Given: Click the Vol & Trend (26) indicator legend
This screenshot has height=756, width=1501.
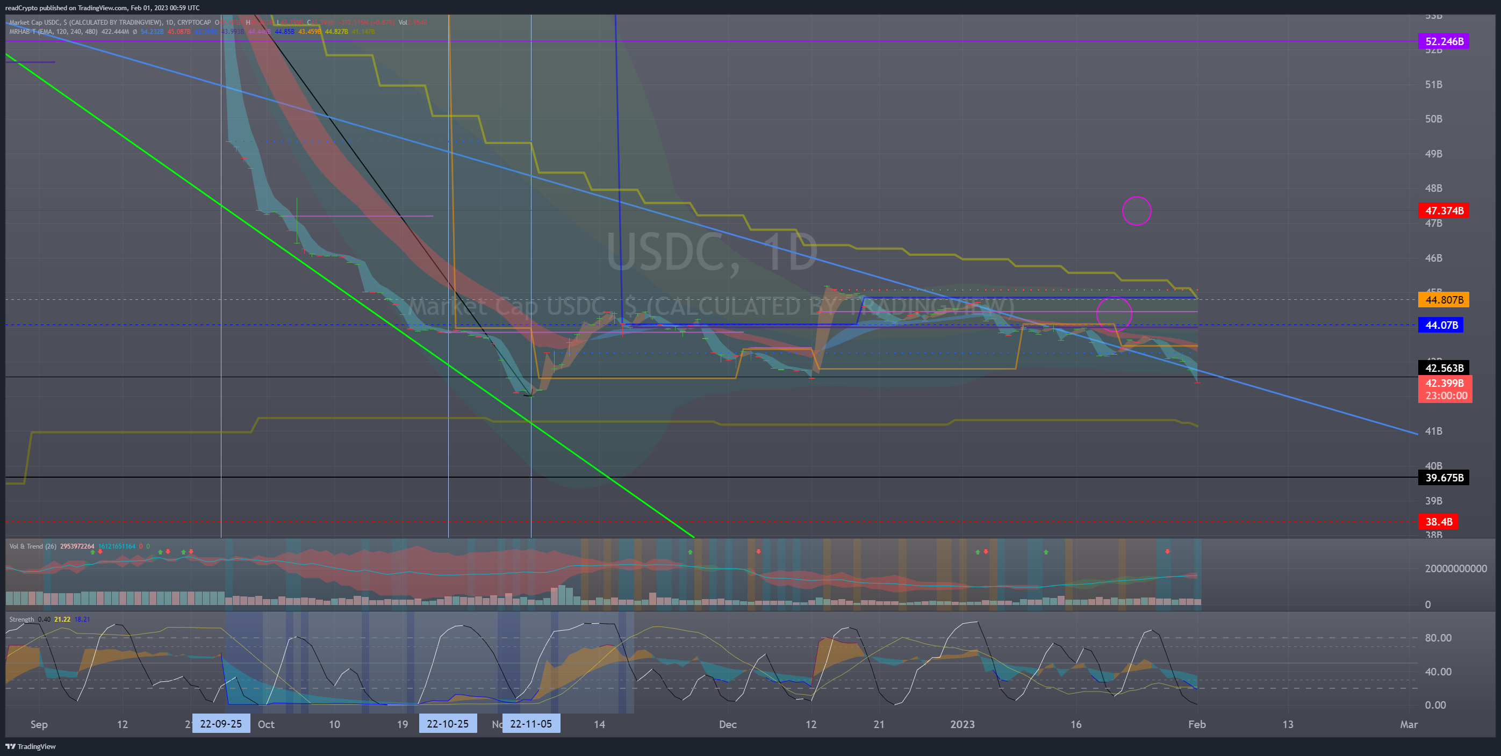Looking at the screenshot, I should pos(33,546).
